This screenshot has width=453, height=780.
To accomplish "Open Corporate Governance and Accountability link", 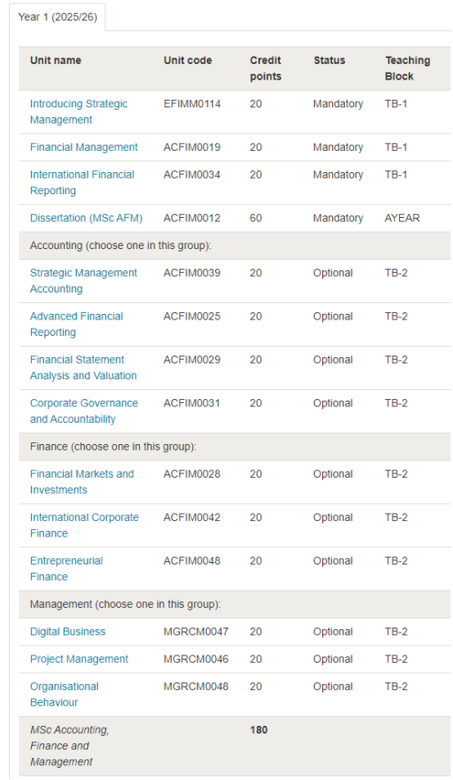I will [84, 411].
